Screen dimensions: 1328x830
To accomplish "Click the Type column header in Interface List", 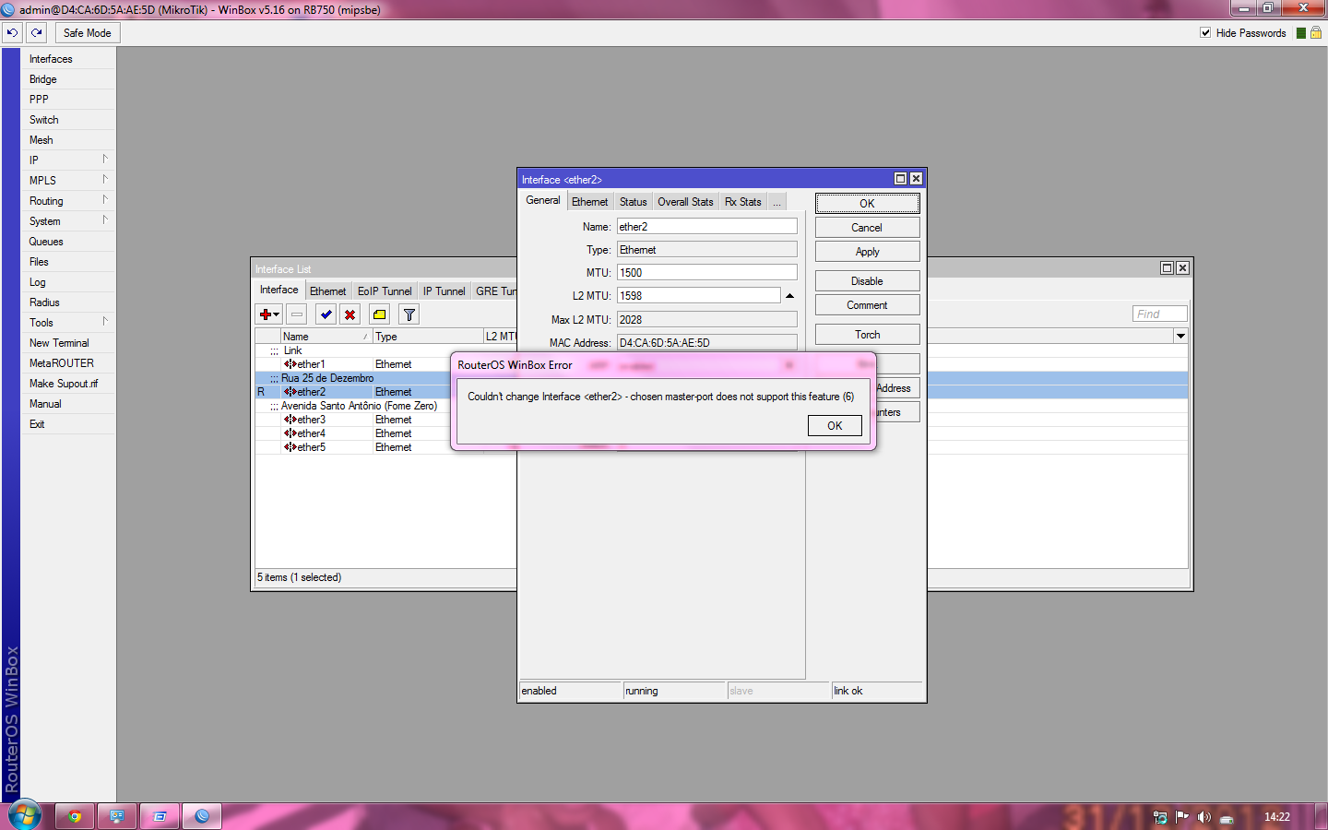I will (428, 337).
